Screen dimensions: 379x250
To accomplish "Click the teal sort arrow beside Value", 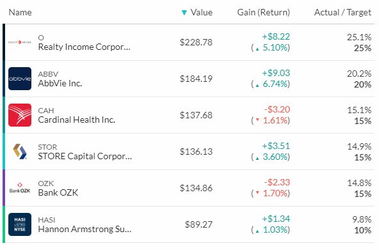I will pyautogui.click(x=184, y=13).
